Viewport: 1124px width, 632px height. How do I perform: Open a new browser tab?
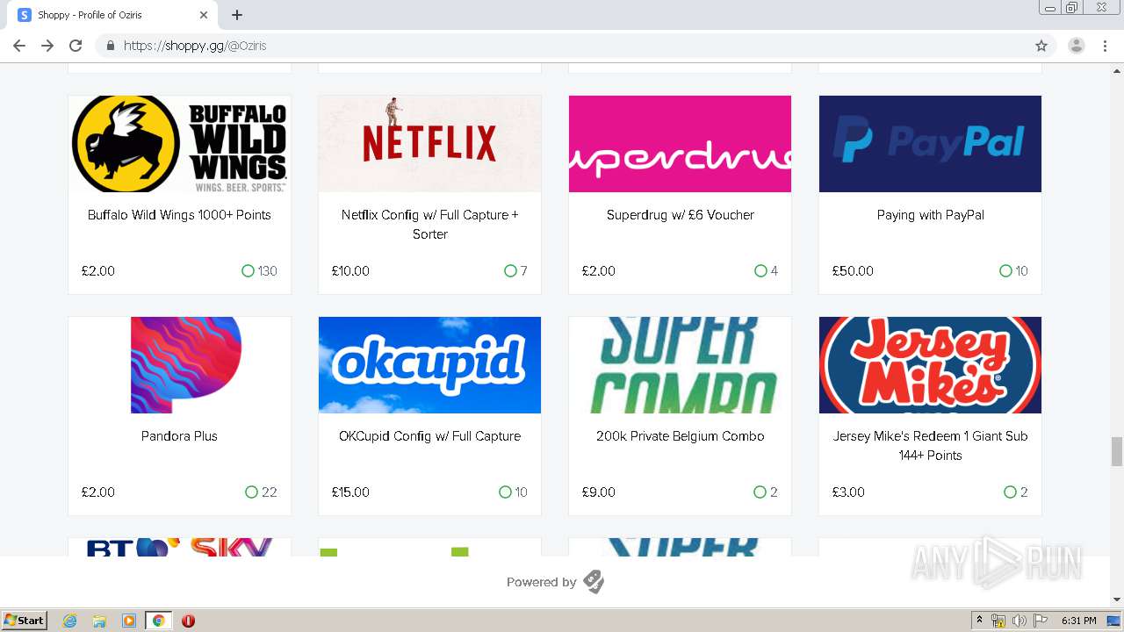click(x=237, y=15)
